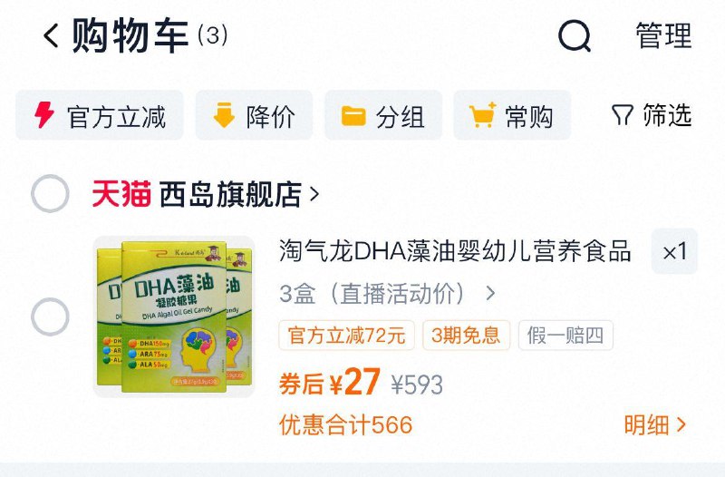
Task: Expand the 3盒（直播活动价） variant selector
Action: pos(387,293)
